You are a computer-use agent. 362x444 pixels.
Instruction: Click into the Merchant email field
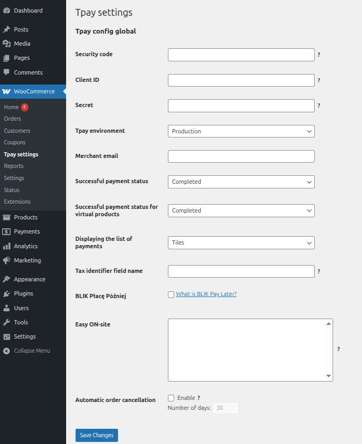tap(241, 156)
